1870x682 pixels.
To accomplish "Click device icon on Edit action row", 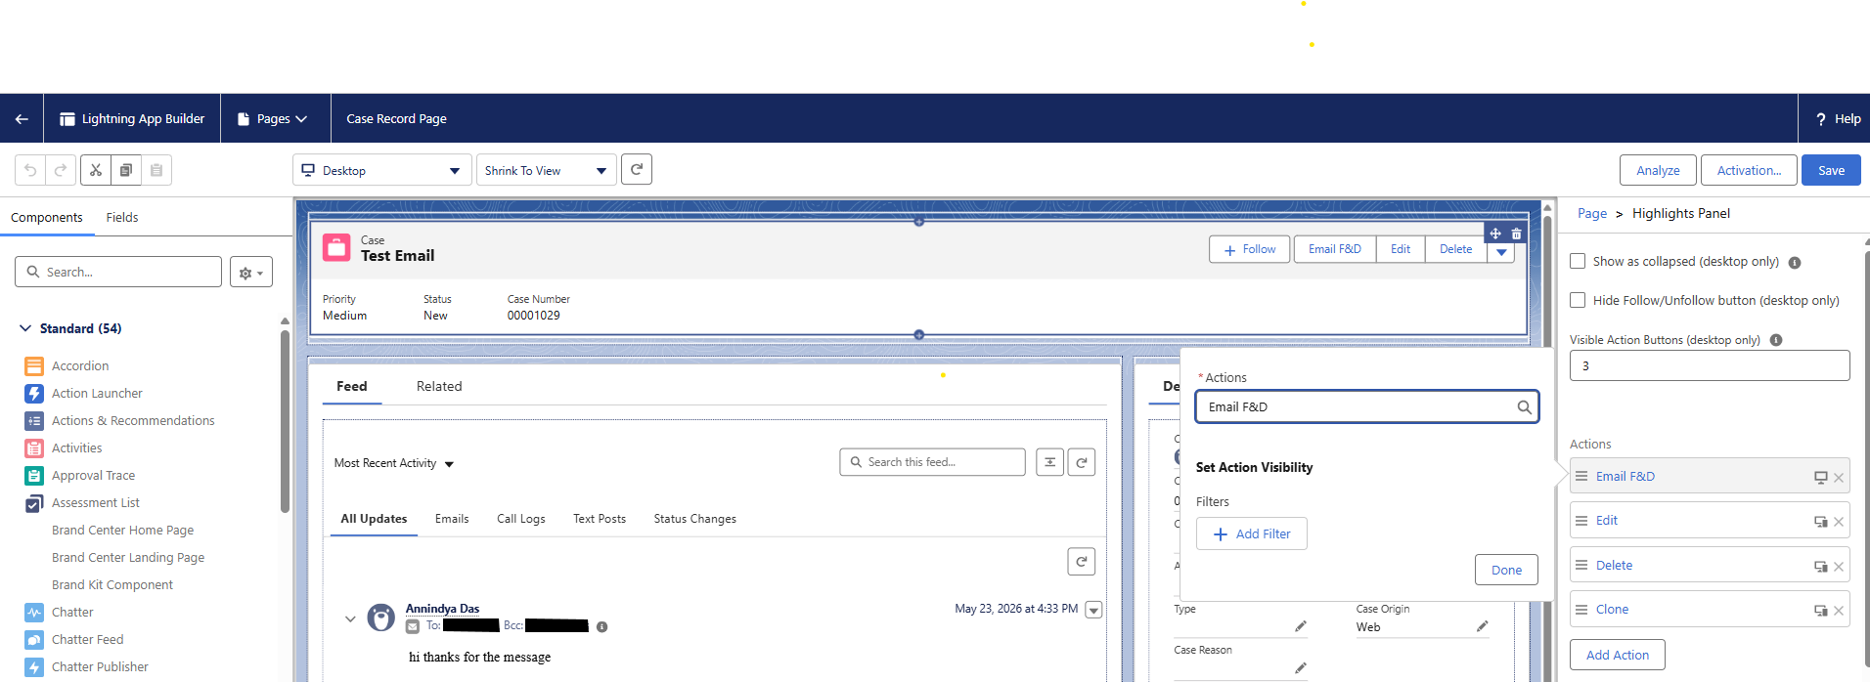I will click(x=1820, y=522).
